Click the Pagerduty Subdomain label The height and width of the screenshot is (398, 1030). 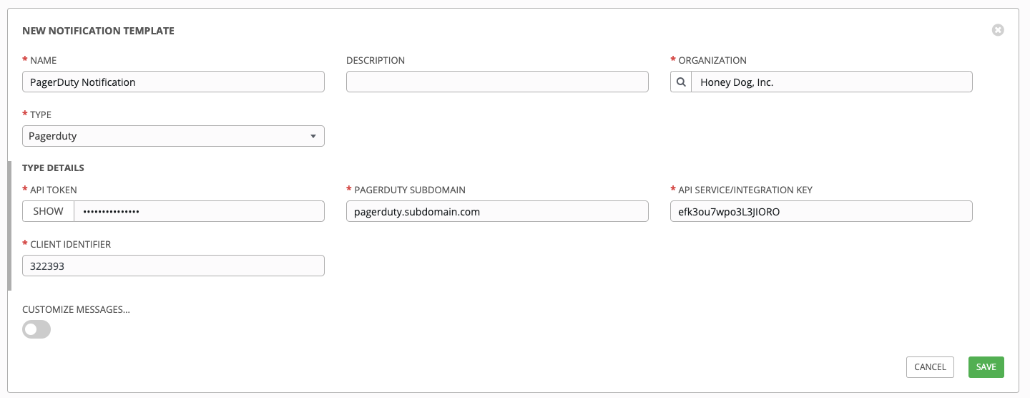click(x=410, y=190)
